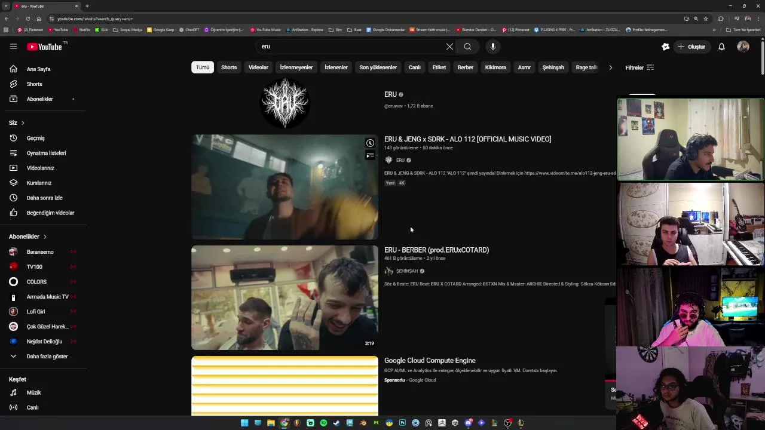This screenshot has height=430, width=765.
Task: Open ERU - BERBER video title
Action: (x=436, y=250)
